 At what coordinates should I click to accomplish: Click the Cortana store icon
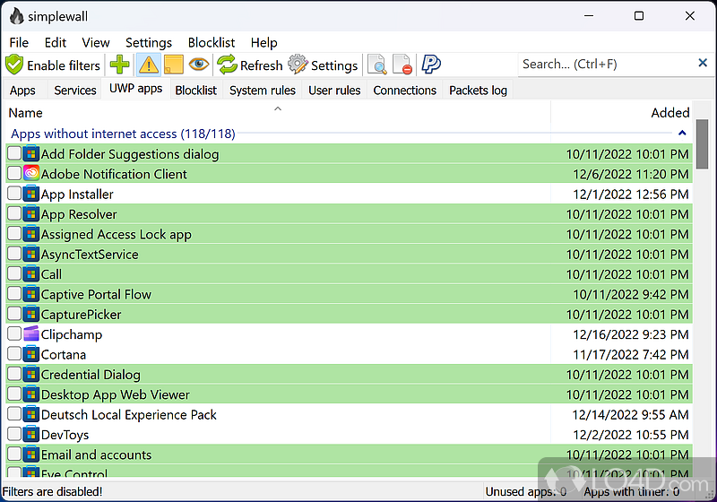point(31,354)
